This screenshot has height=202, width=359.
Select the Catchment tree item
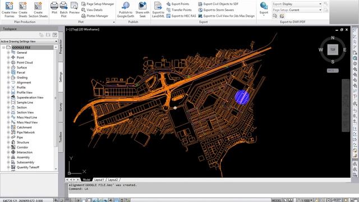pyautogui.click(x=24, y=127)
